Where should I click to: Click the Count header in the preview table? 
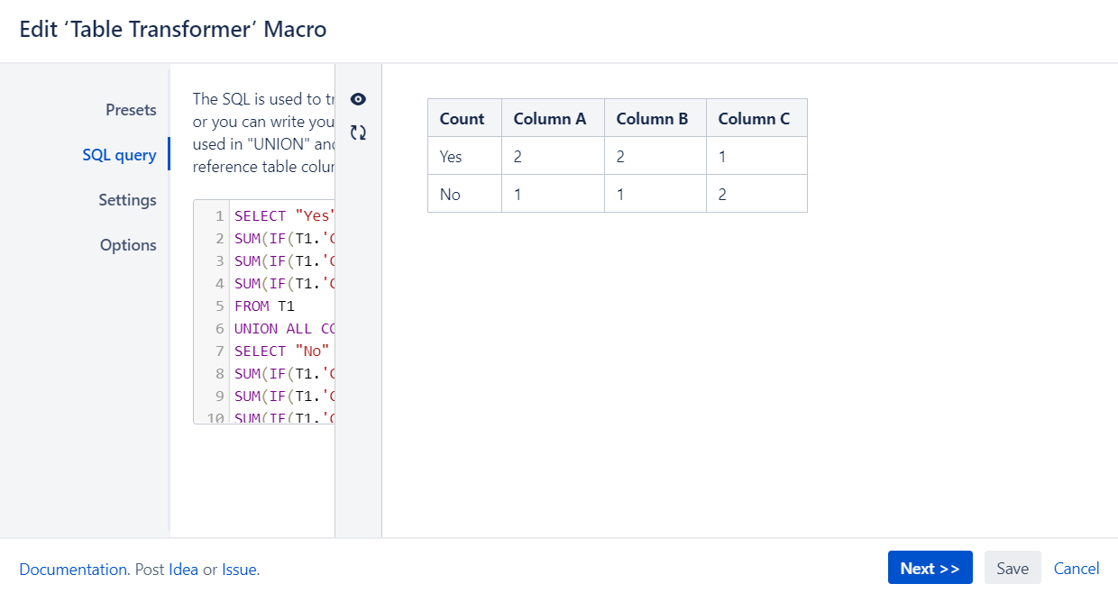[x=463, y=117]
